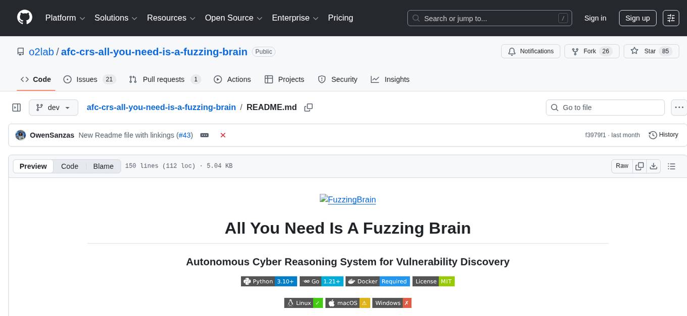Open the more options kebab menu
687x316 pixels.
pyautogui.click(x=679, y=107)
